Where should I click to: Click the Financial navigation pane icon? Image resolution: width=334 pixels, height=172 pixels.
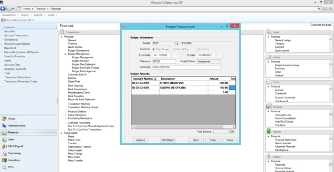pos(4,133)
